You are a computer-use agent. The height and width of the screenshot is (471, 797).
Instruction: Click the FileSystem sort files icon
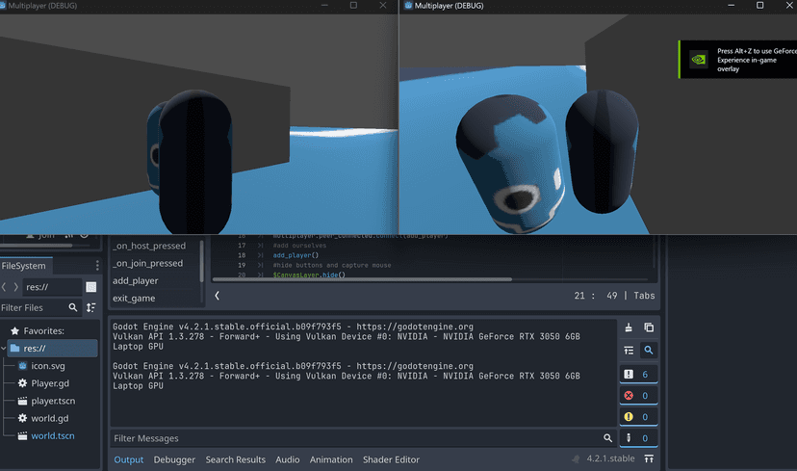(90, 307)
